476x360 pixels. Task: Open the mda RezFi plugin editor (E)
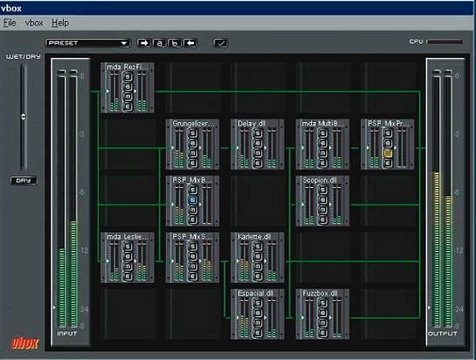click(128, 106)
